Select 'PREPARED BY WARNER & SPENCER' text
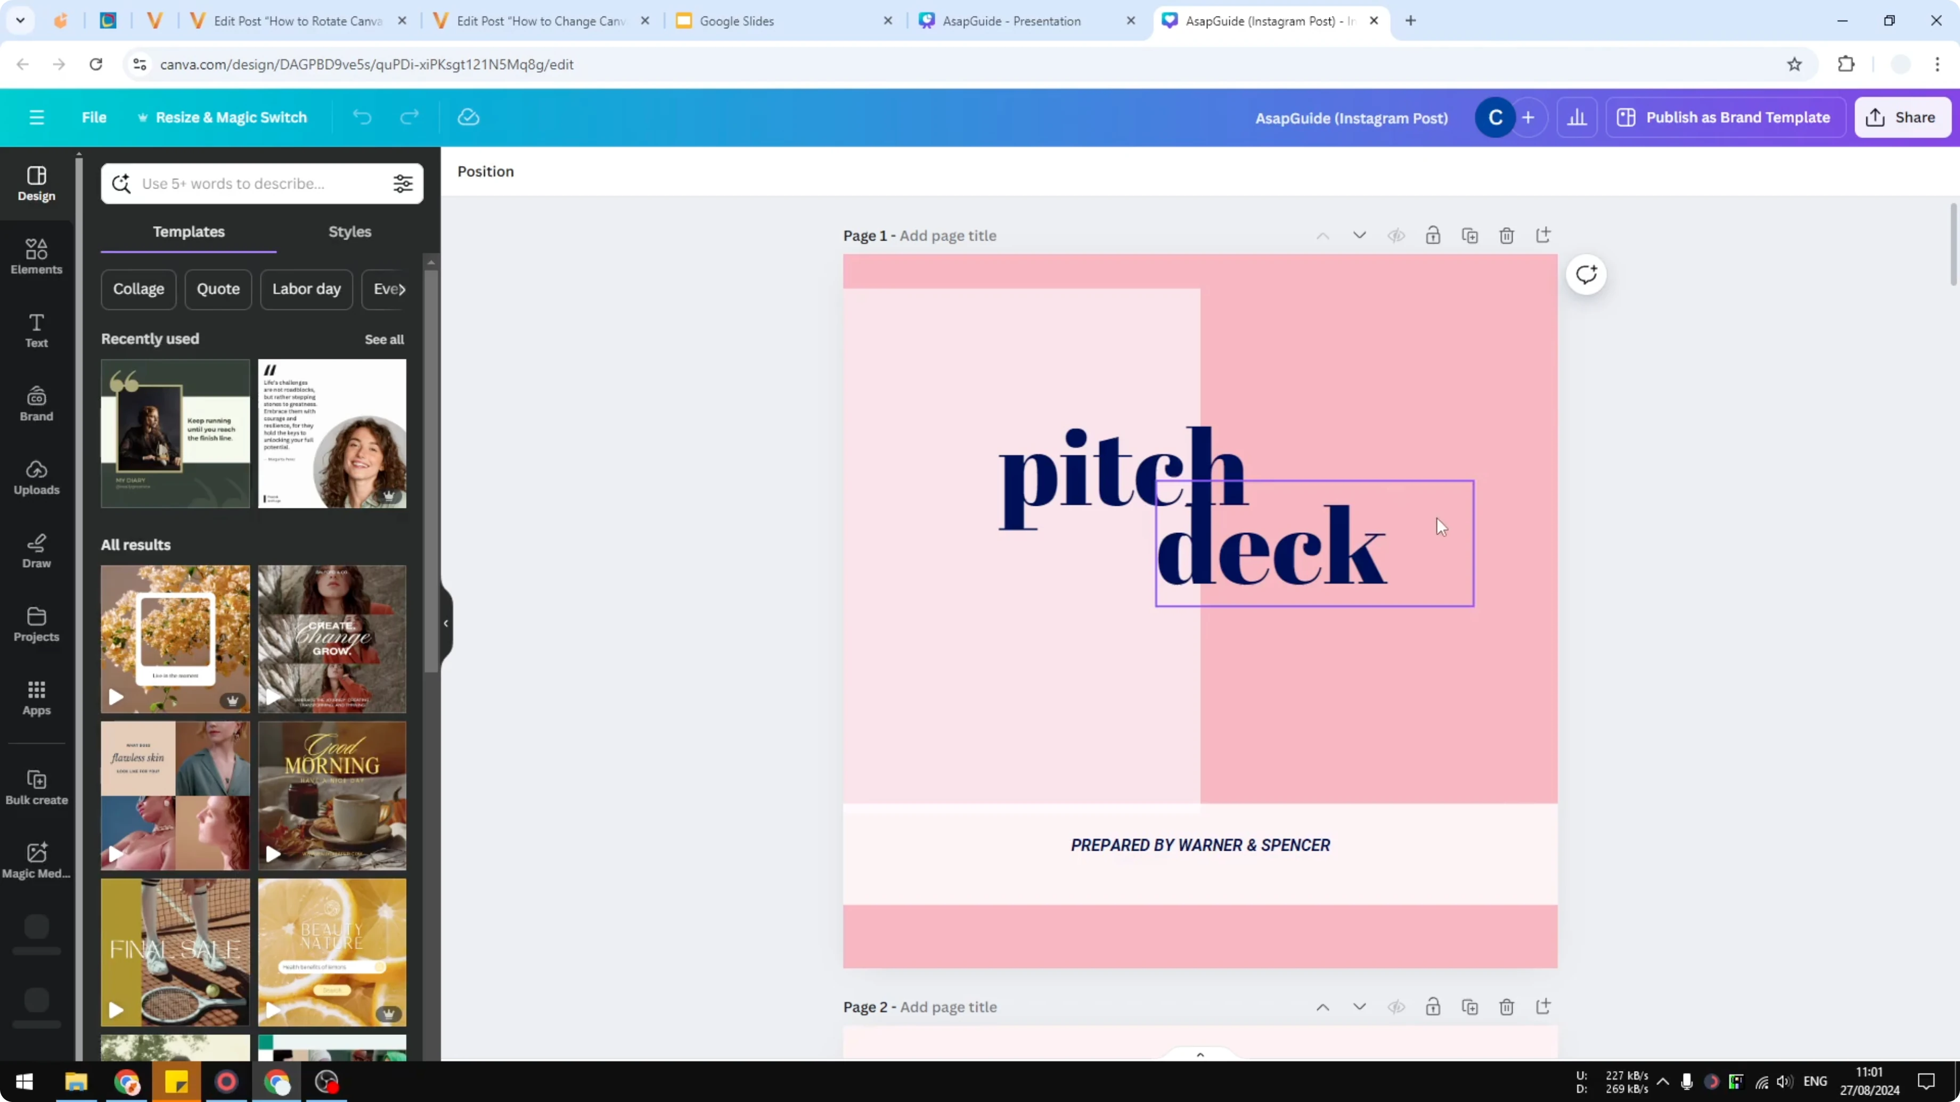This screenshot has width=1960, height=1102. pyautogui.click(x=1200, y=845)
